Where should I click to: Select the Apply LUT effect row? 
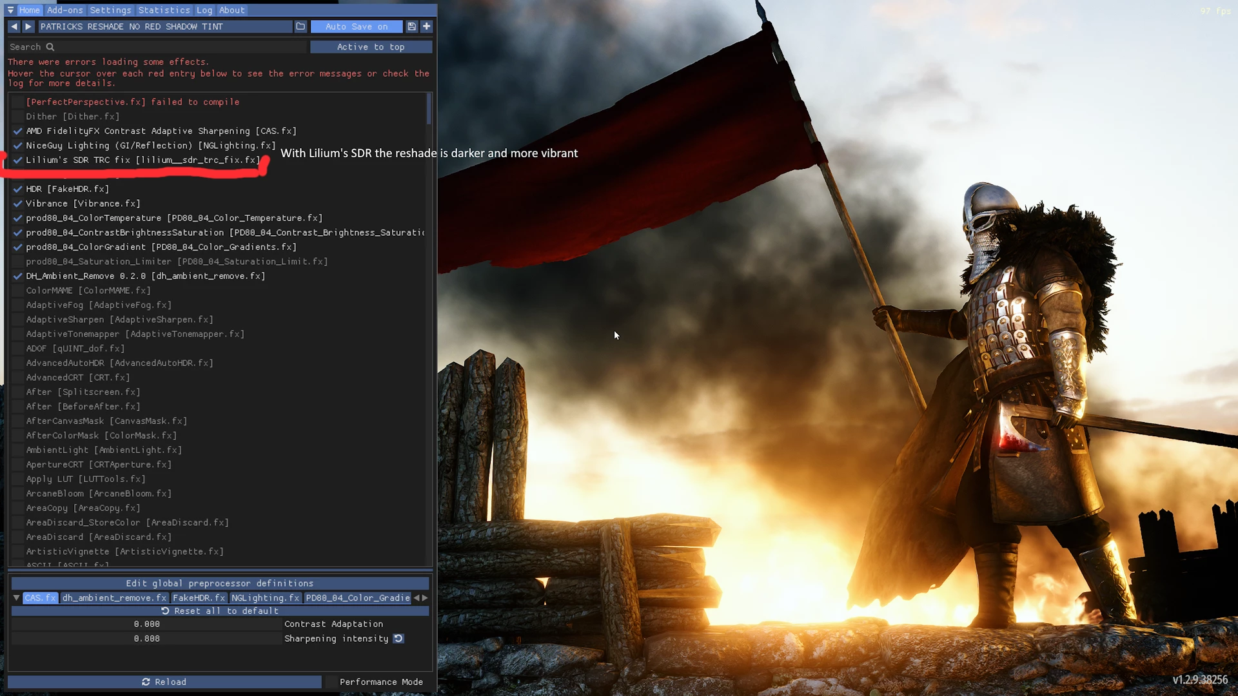point(86,479)
